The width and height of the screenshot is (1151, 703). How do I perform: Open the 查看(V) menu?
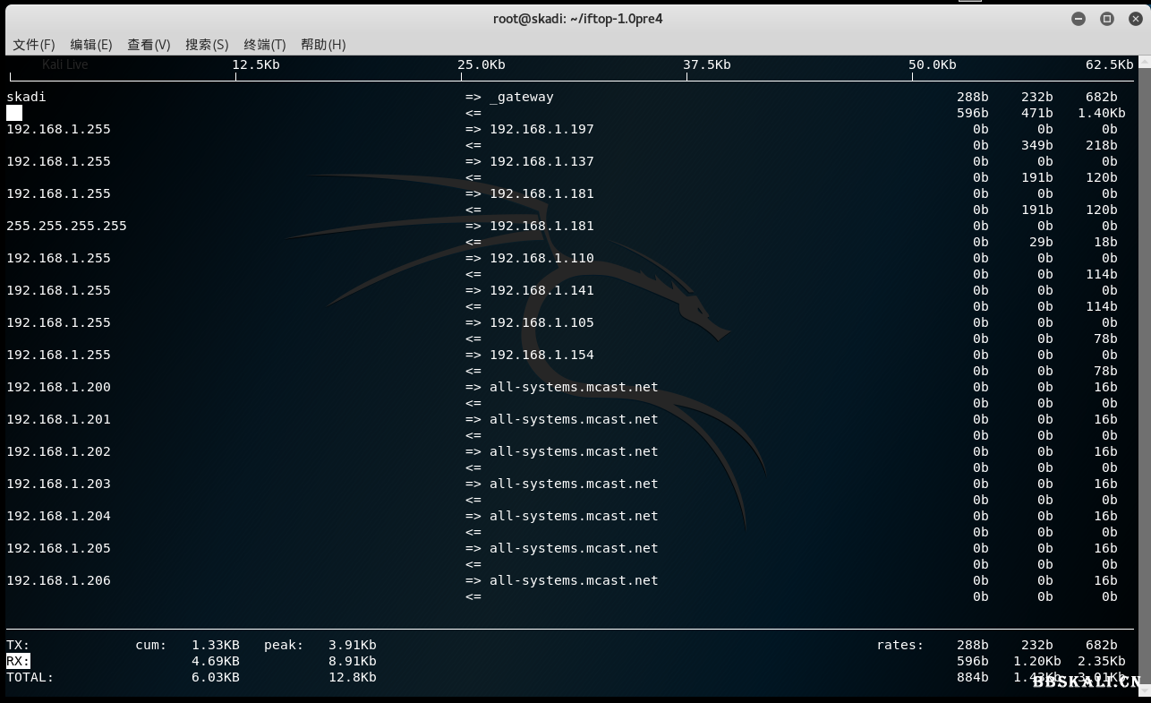(149, 44)
